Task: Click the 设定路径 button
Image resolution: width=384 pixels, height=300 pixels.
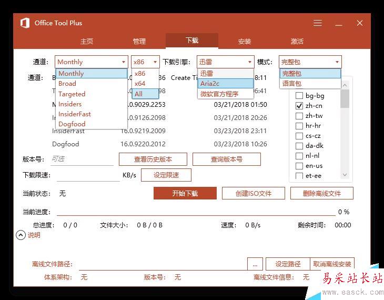Action: (288, 264)
